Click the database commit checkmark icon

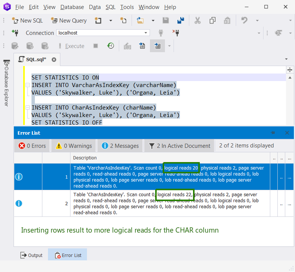tap(45, 46)
